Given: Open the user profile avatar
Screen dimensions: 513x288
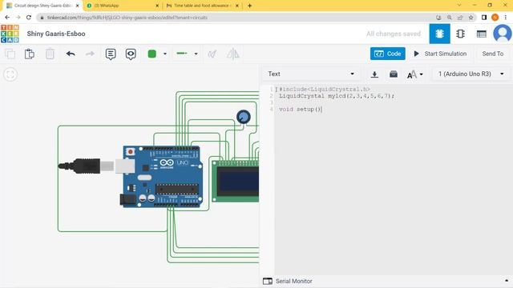Looking at the screenshot, I should (503, 34).
